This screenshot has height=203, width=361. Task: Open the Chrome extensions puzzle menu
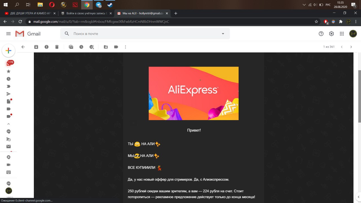[341, 21]
